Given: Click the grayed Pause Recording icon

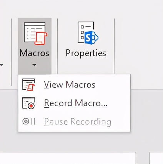Looking at the screenshot, I should [x=28, y=121].
